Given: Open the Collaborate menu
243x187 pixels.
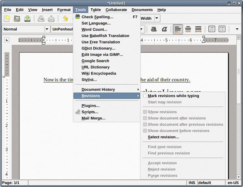Looking at the screenshot, I should [116, 10].
